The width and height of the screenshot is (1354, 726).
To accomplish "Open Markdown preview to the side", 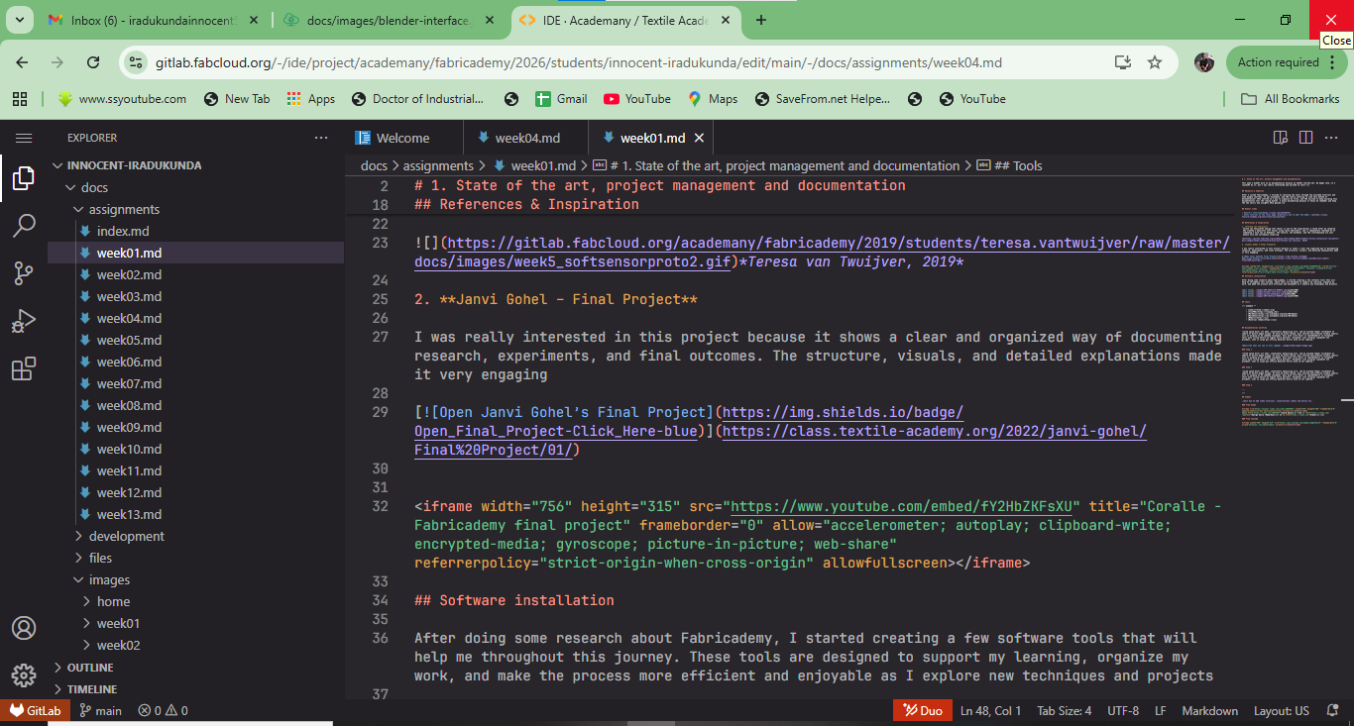I will (1280, 138).
